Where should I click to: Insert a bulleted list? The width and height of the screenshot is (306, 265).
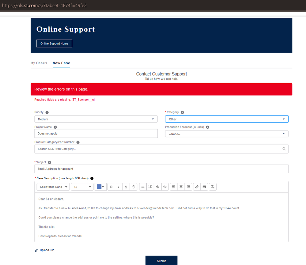[x=143, y=187]
